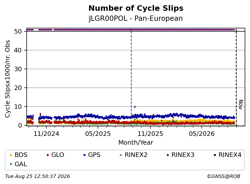The width and height of the screenshot is (250, 184).
Task: Click the 11/2025 x-axis label
Action: pos(150,134)
